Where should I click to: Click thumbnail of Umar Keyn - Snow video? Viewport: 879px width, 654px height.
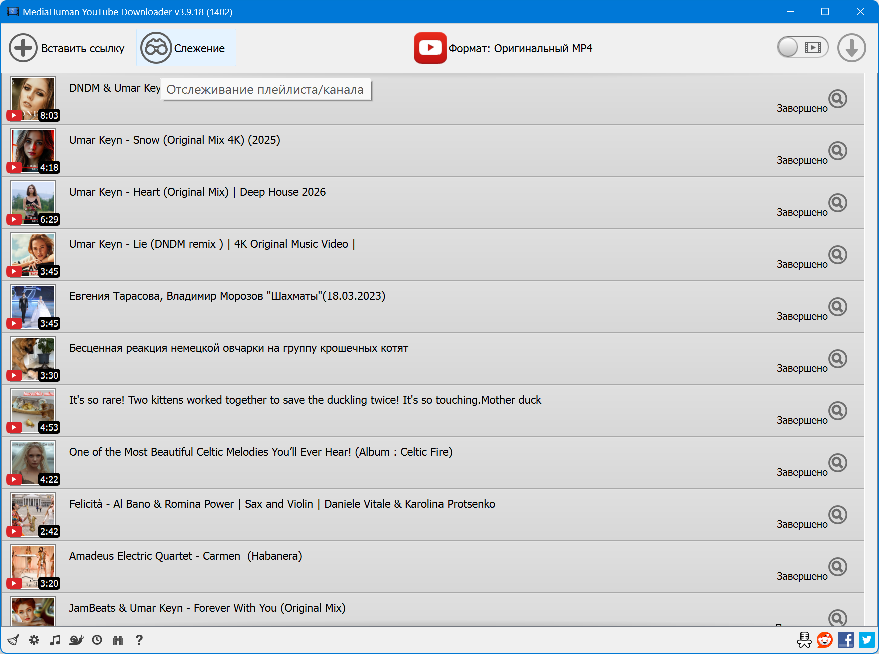pyautogui.click(x=33, y=151)
